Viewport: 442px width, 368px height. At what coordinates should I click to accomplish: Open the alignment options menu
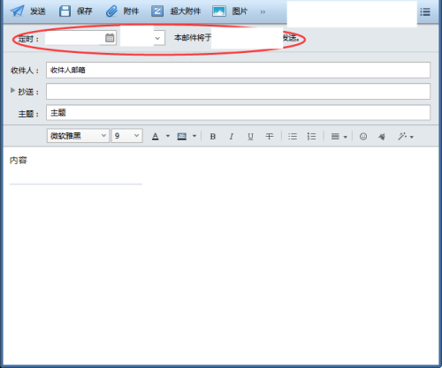pos(339,137)
